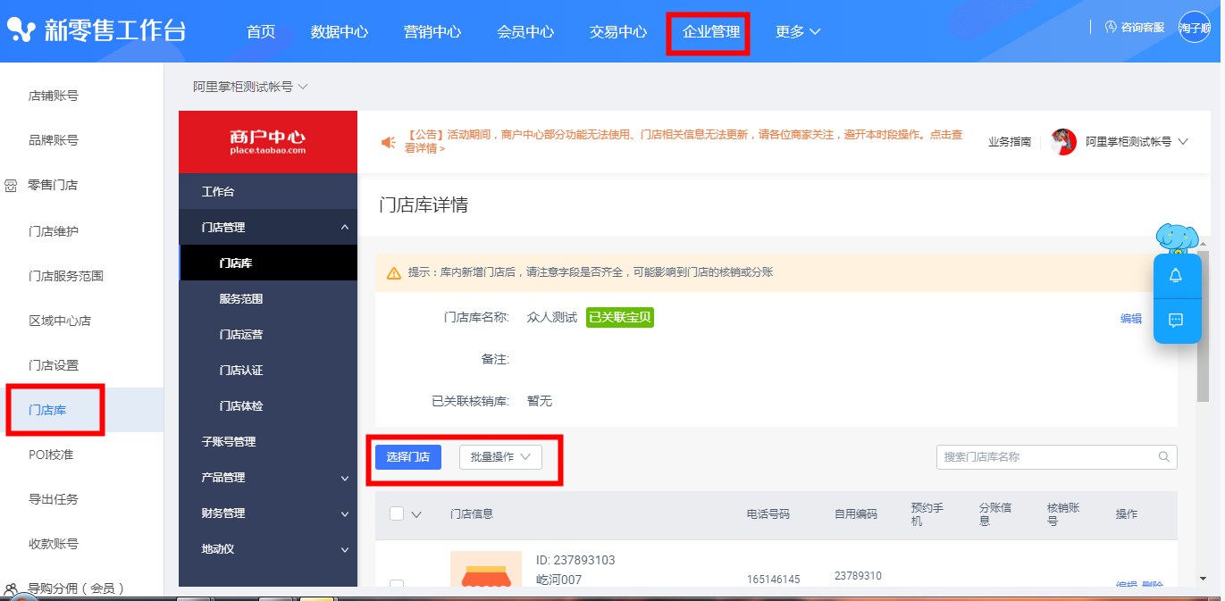This screenshot has height=601, width=1225.
Task: Select 区域中心店 in left sidebar
Action: pos(60,321)
